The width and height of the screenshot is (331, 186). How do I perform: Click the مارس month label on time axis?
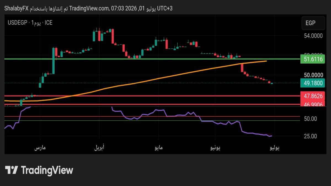tap(40, 148)
